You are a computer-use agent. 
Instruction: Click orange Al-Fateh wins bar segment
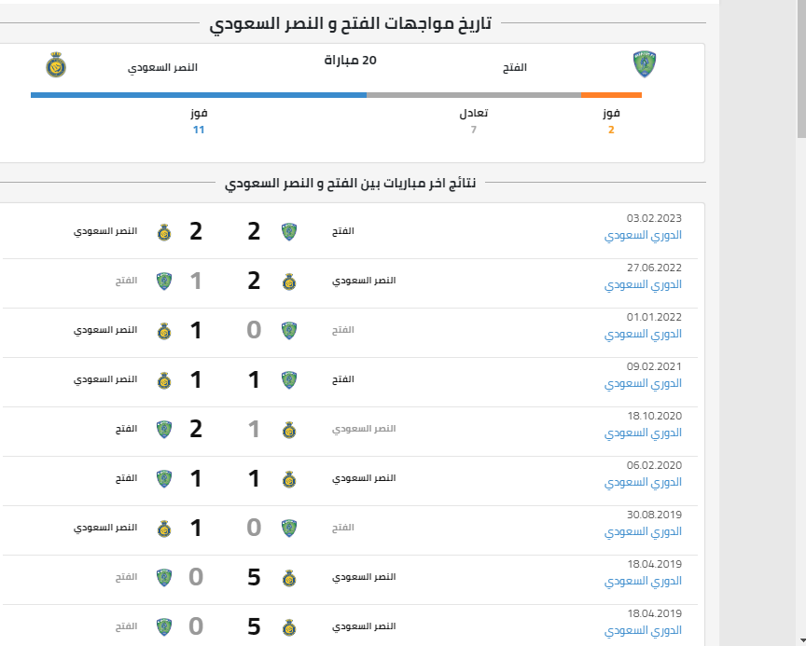[611, 95]
